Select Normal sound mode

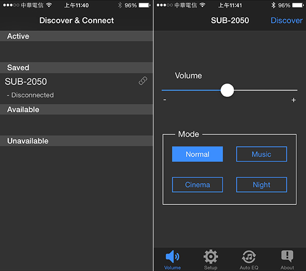coord(197,154)
